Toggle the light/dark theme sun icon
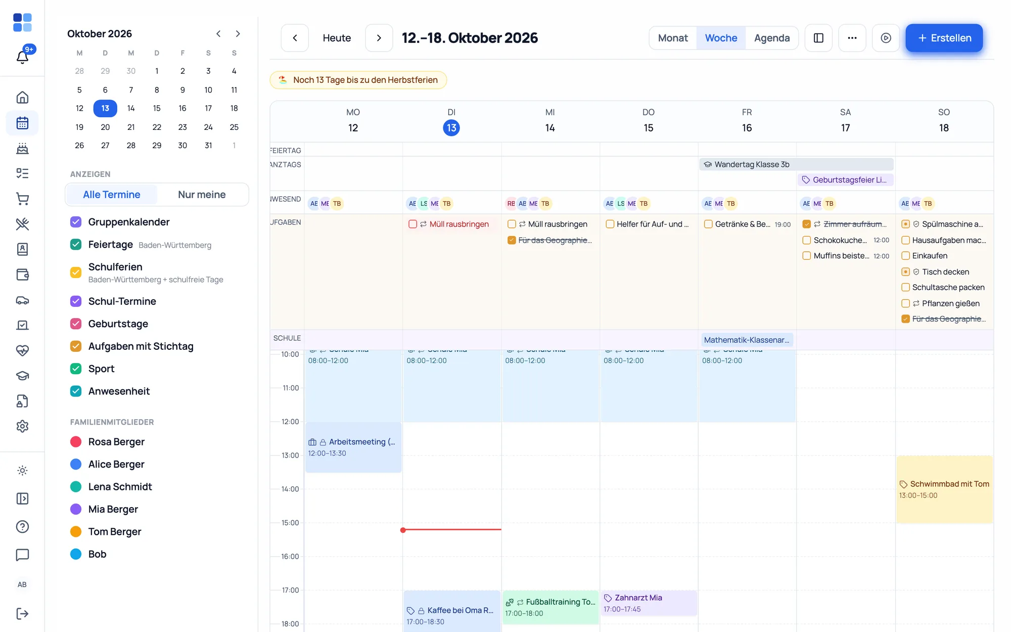 coord(22,471)
